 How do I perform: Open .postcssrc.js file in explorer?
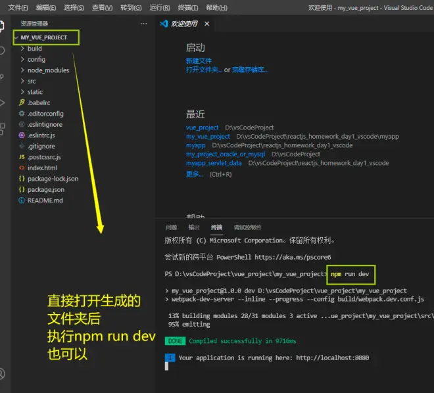click(44, 157)
